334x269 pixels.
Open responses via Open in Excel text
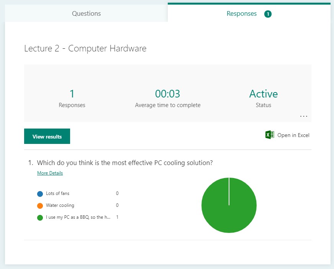pos(293,135)
